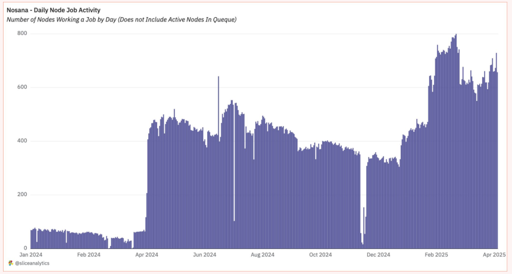Select the 400 y-axis label
This screenshot has width=512, height=274.
coord(23,141)
